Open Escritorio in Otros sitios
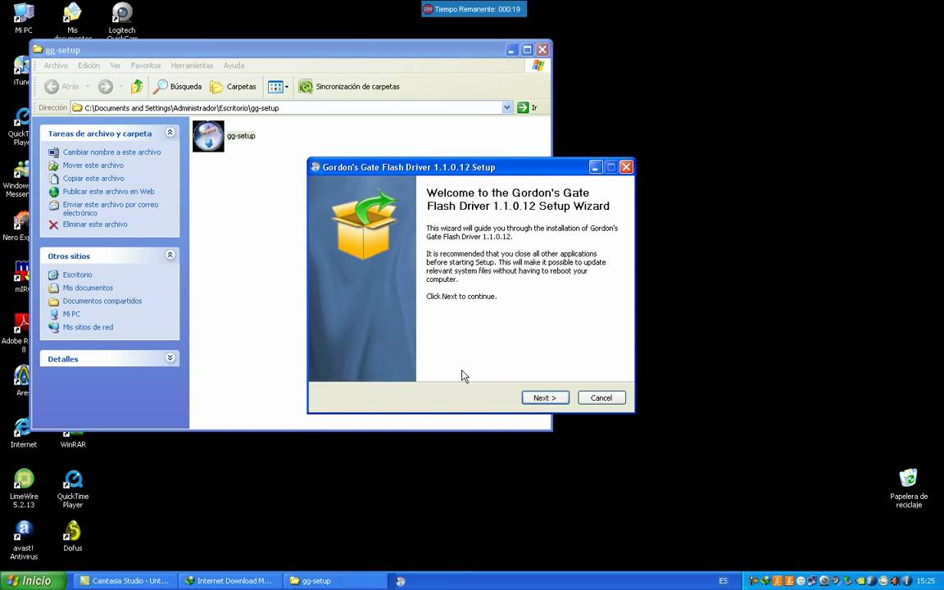Viewport: 944px width, 590px height. [77, 275]
